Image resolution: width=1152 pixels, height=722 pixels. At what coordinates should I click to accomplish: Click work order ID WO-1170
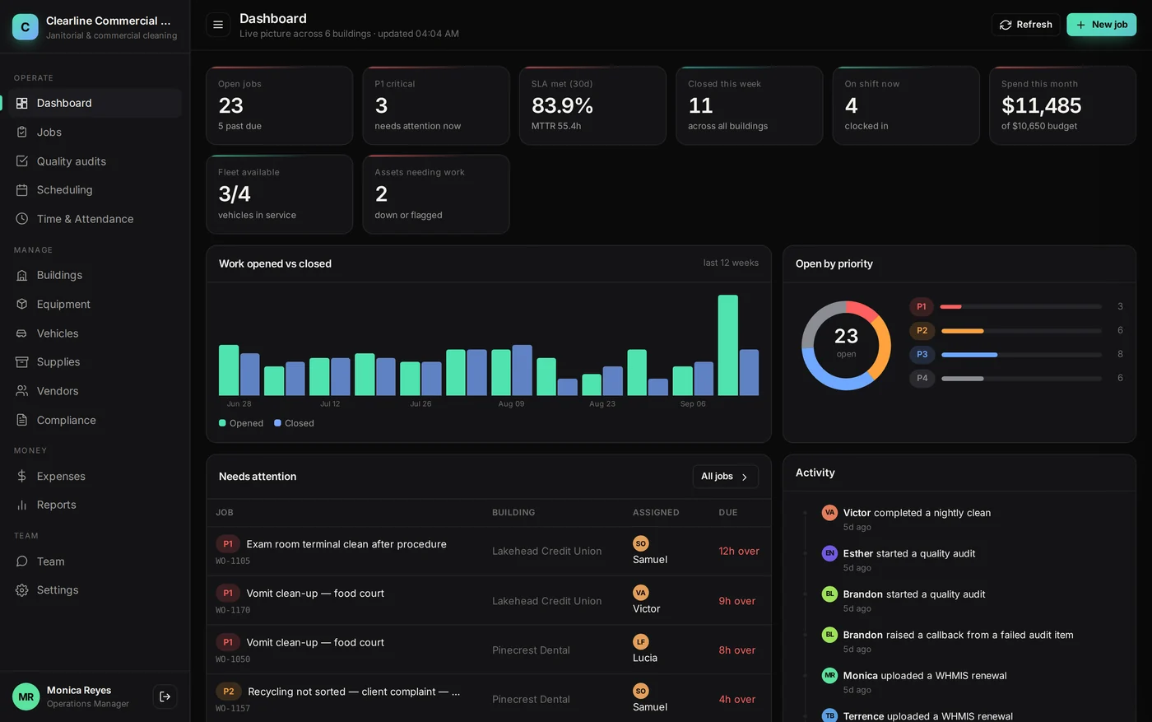pyautogui.click(x=233, y=610)
